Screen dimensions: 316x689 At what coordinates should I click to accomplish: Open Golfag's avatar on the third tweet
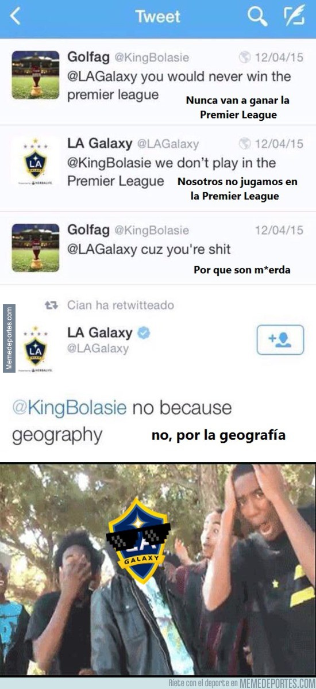click(36, 248)
